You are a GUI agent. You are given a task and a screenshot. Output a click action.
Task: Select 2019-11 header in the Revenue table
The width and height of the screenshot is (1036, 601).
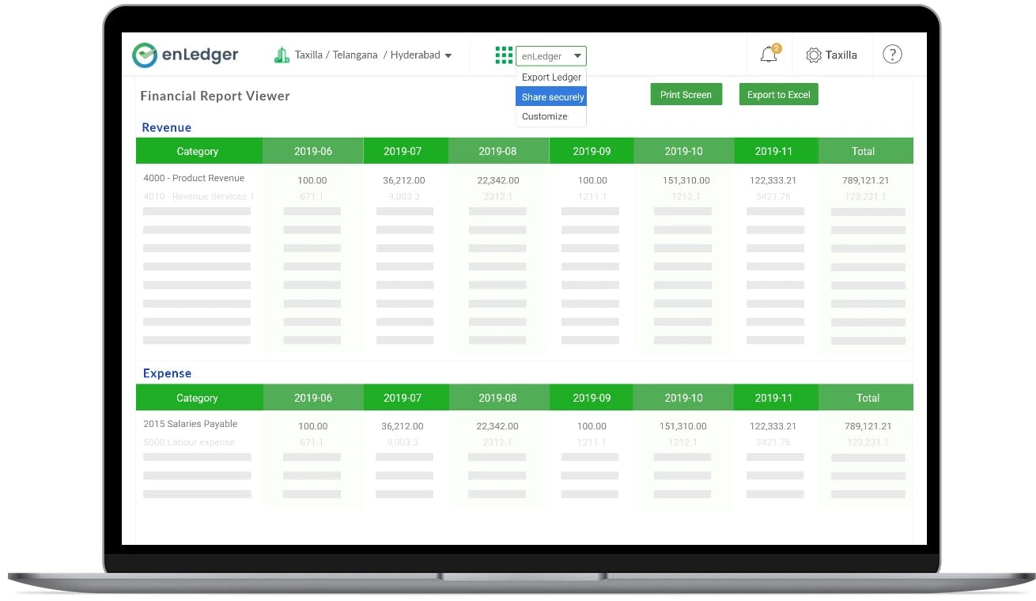[776, 151]
